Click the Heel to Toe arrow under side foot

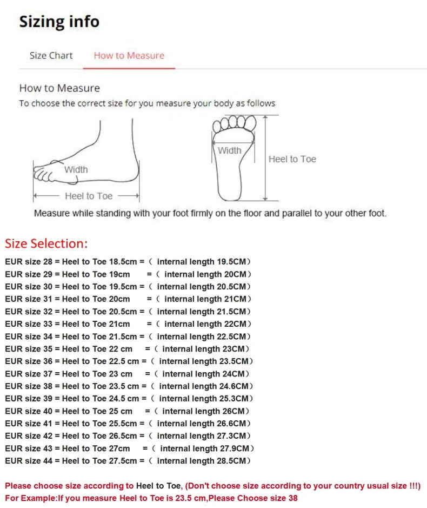point(86,196)
